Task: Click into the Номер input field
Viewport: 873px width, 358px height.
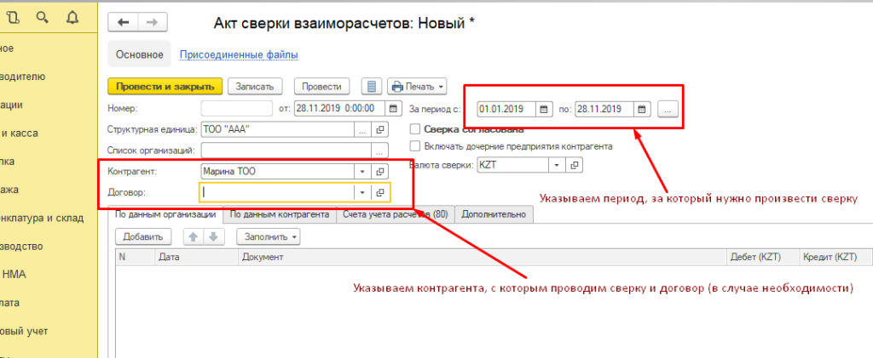Action: pos(236,108)
